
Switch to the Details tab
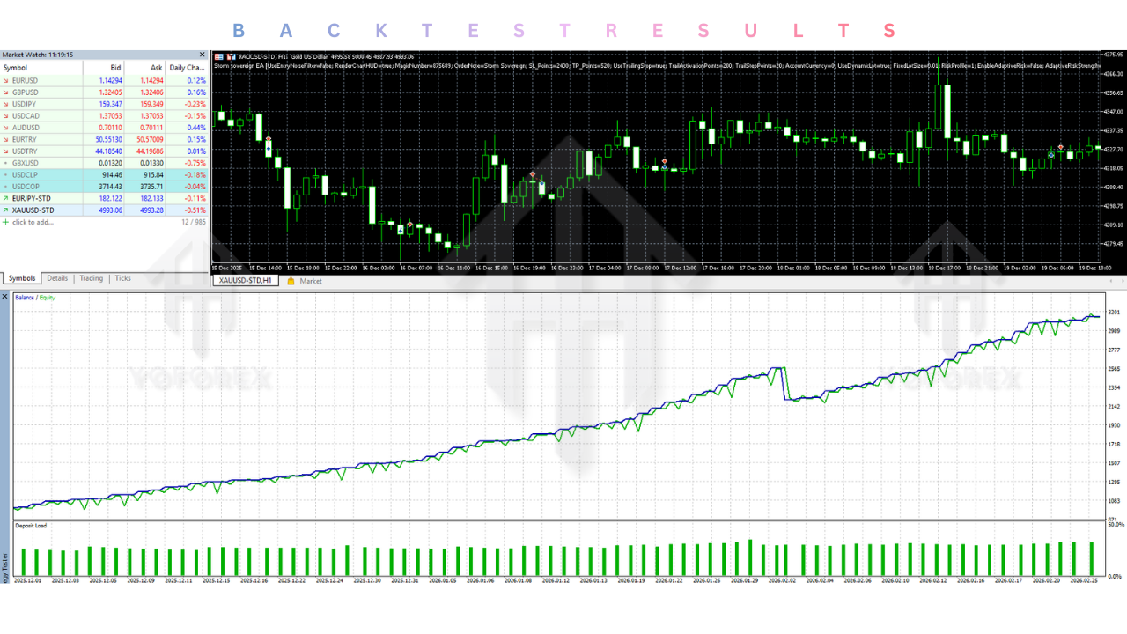[x=57, y=278]
